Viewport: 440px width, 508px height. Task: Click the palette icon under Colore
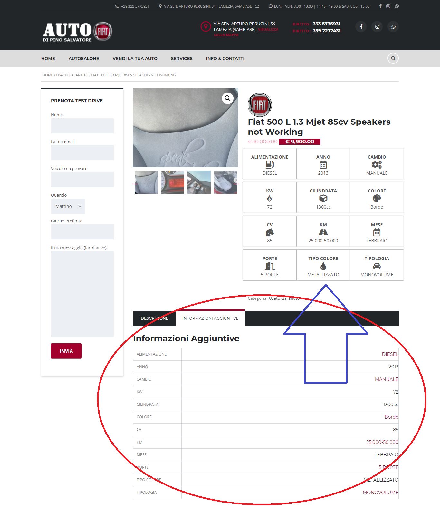[x=377, y=199]
